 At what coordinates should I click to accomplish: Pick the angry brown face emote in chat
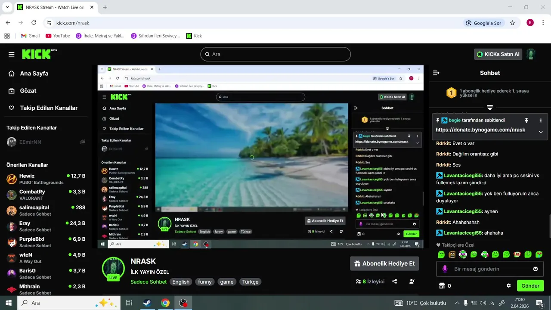452,254
